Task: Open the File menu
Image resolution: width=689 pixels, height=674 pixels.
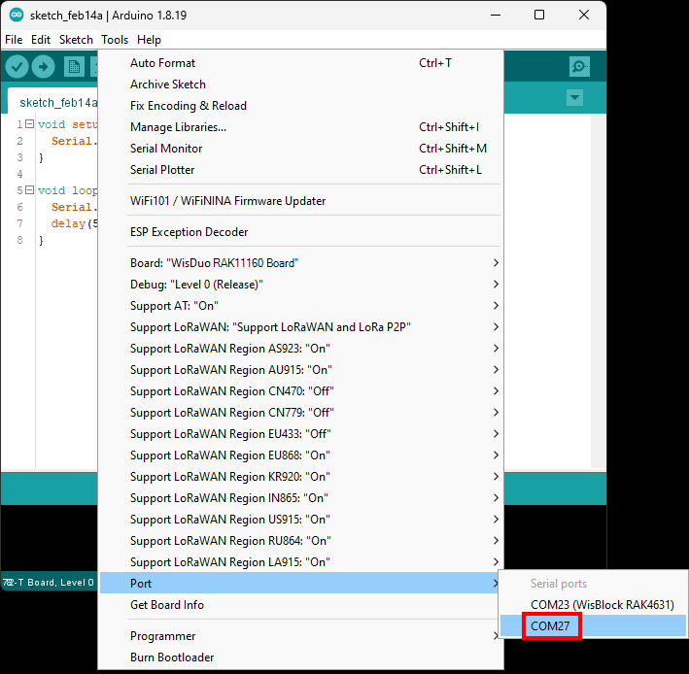Action: click(x=14, y=40)
